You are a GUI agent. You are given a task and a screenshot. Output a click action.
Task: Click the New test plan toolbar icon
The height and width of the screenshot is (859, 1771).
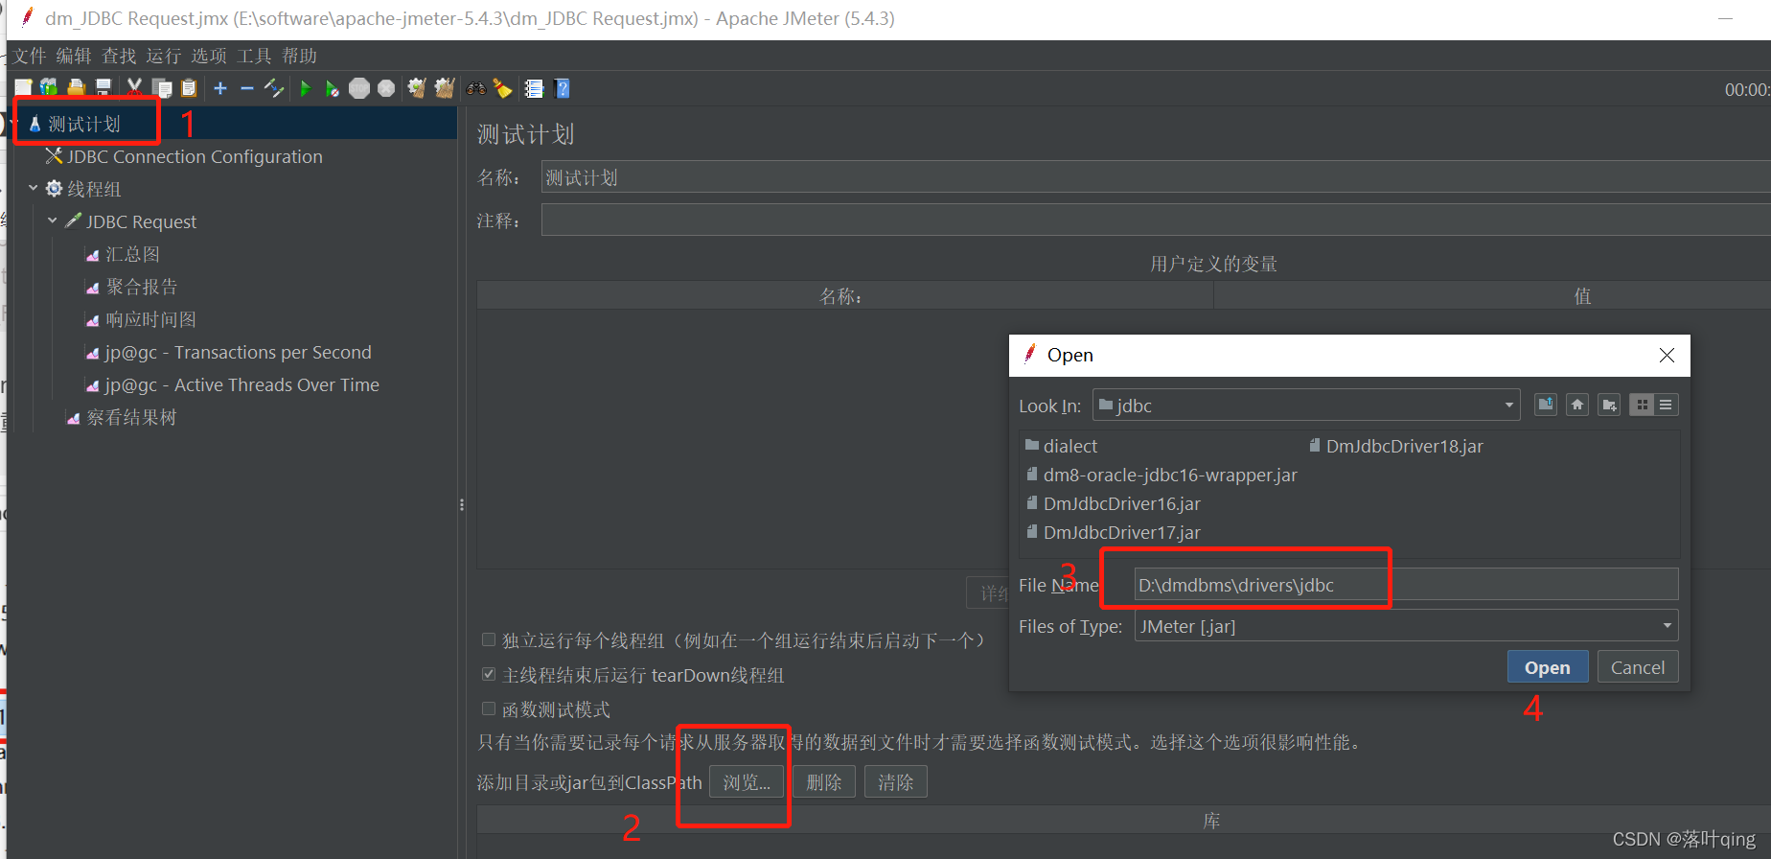pyautogui.click(x=23, y=88)
